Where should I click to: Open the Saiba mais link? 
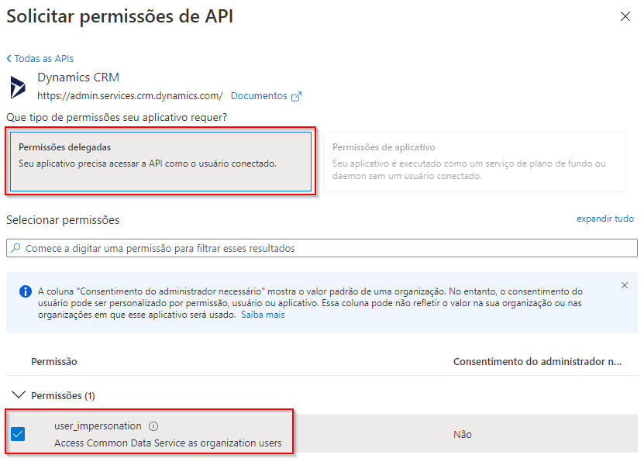pyautogui.click(x=263, y=315)
